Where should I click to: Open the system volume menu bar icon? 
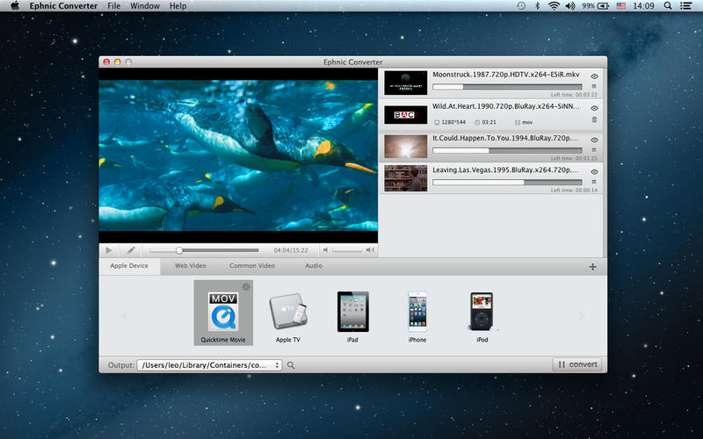(570, 6)
